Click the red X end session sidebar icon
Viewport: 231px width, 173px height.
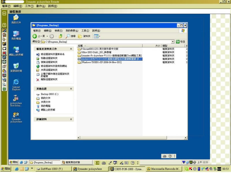(4, 53)
